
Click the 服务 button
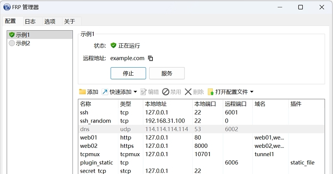coord(167,74)
